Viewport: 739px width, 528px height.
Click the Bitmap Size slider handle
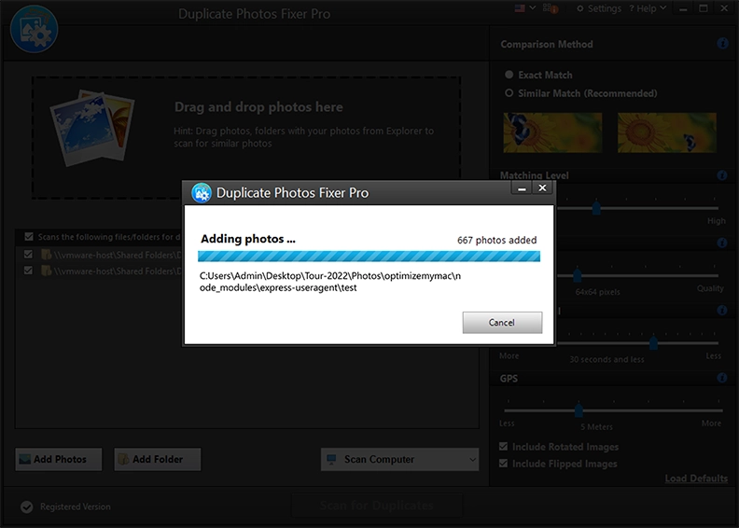coord(577,275)
